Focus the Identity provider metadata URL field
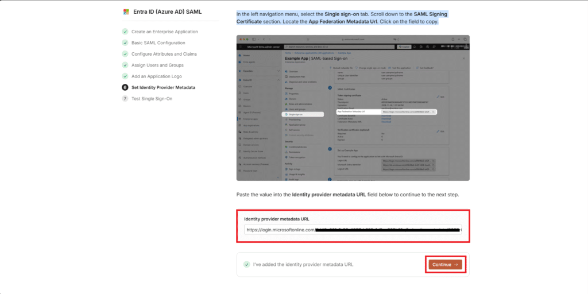Image resolution: width=588 pixels, height=294 pixels. tap(353, 230)
